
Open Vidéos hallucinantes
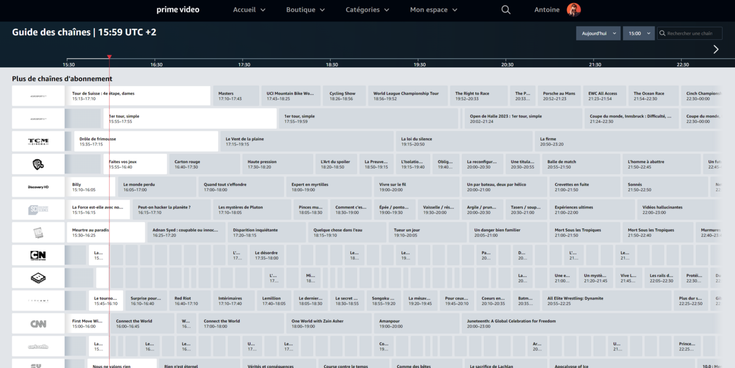coord(679,209)
